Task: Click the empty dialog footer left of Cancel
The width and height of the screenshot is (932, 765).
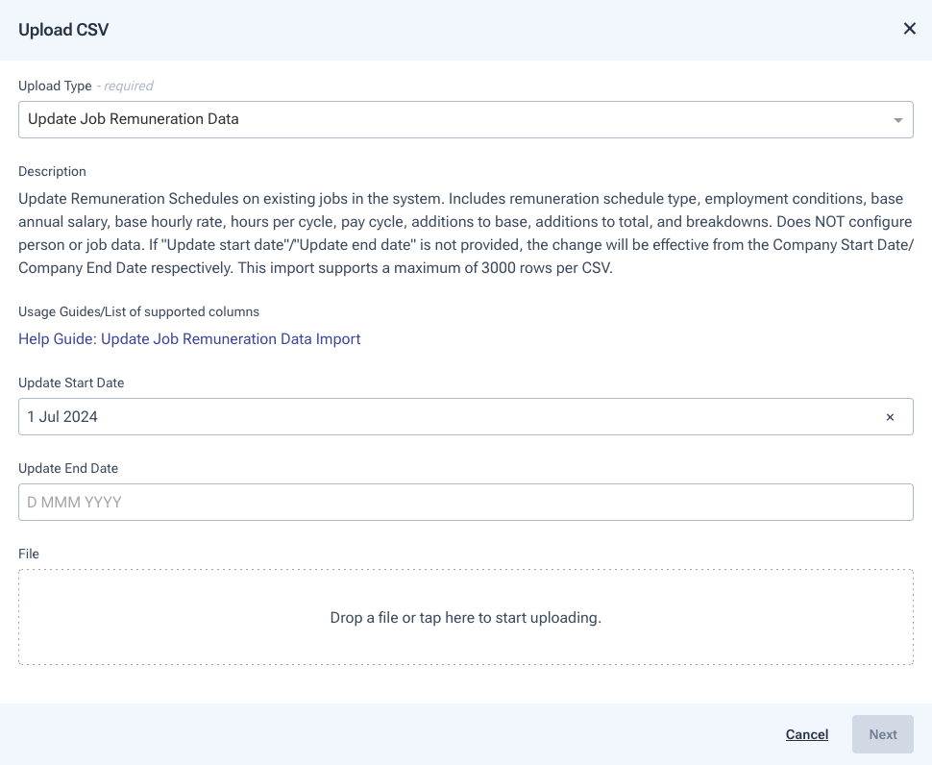Action: tap(384, 734)
